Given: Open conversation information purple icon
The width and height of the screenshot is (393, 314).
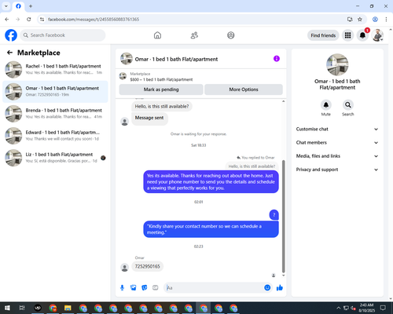Looking at the screenshot, I should pyautogui.click(x=277, y=59).
